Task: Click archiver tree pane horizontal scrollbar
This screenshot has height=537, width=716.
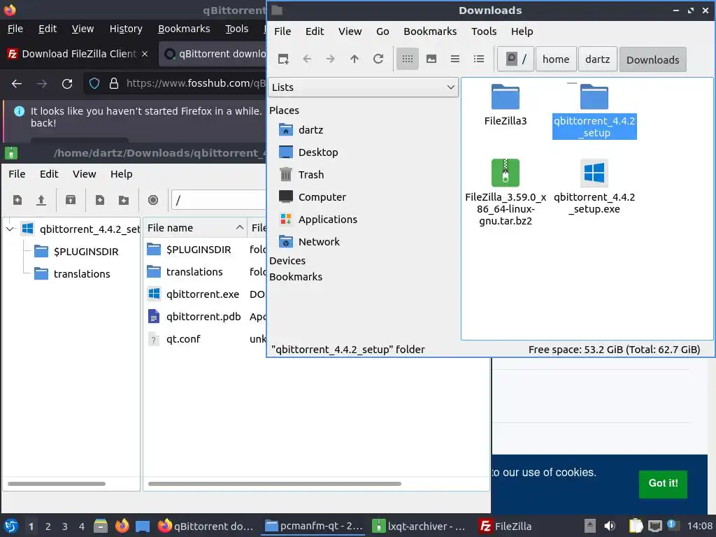Action: [x=57, y=484]
